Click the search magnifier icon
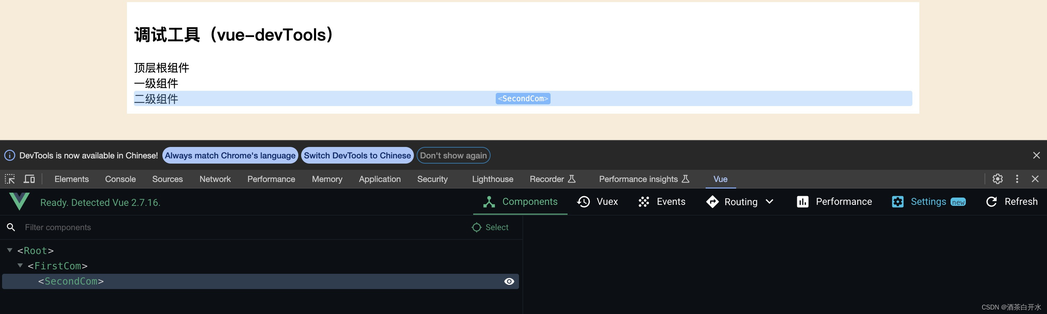This screenshot has height=314, width=1047. click(x=11, y=227)
